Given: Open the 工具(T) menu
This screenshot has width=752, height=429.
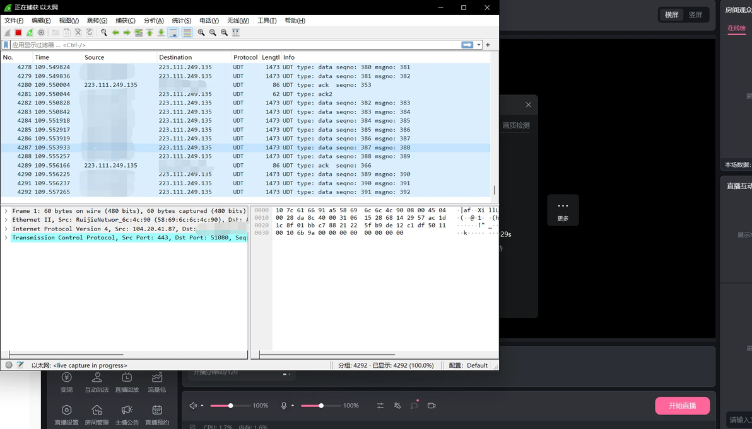Looking at the screenshot, I should point(267,21).
